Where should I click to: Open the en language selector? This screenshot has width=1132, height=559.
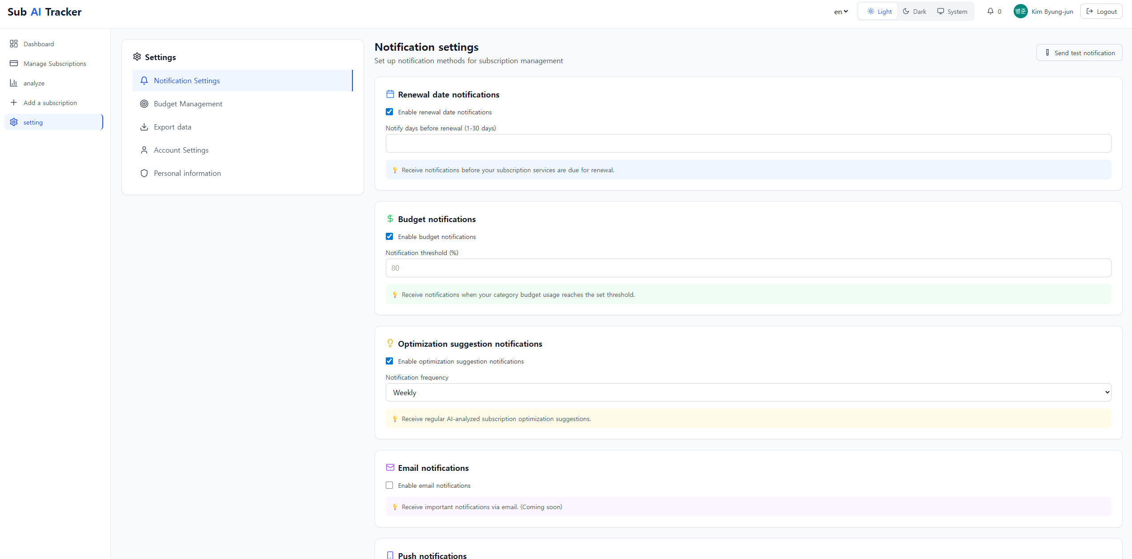pyautogui.click(x=841, y=12)
